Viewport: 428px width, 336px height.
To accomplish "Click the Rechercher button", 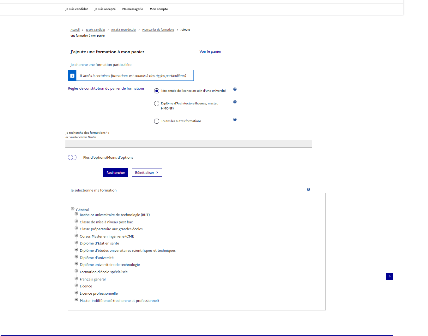I will coord(116,173).
